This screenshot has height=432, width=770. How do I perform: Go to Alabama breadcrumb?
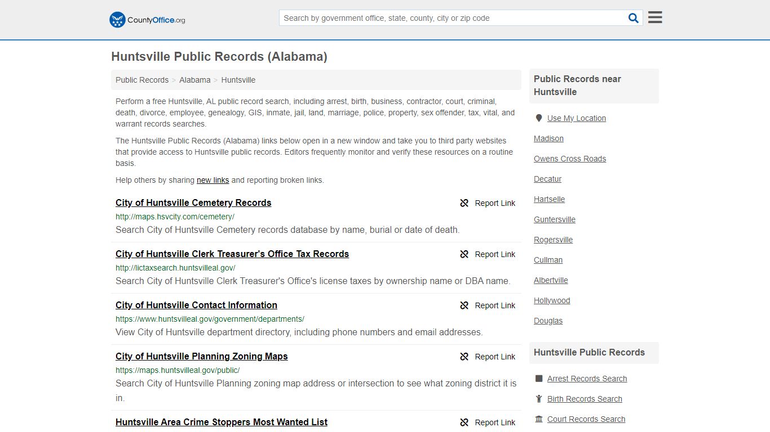195,80
